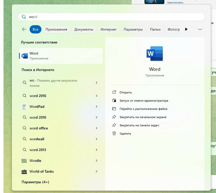
Task: Expand the word 2016 result chevron
Action: click(x=96, y=96)
